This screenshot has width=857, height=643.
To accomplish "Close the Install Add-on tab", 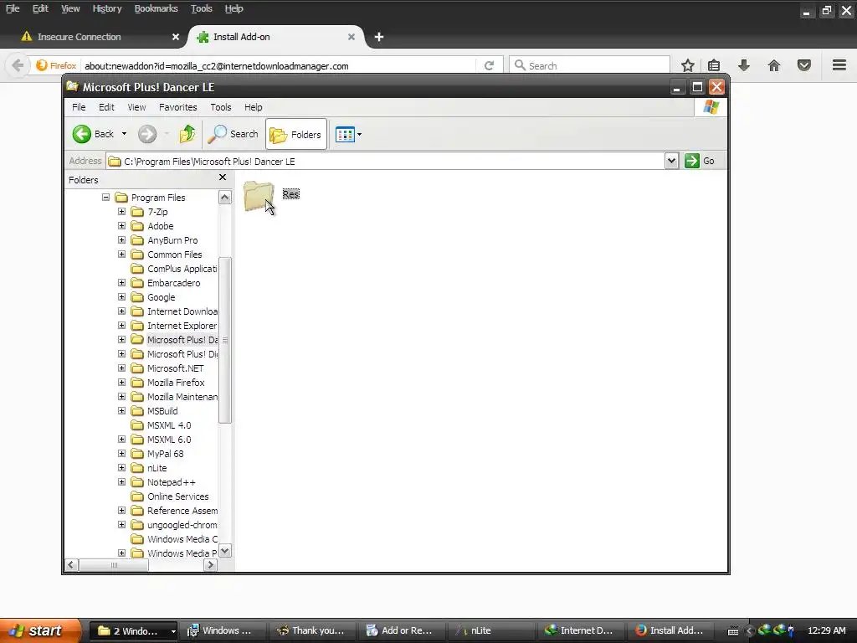I will 352,37.
